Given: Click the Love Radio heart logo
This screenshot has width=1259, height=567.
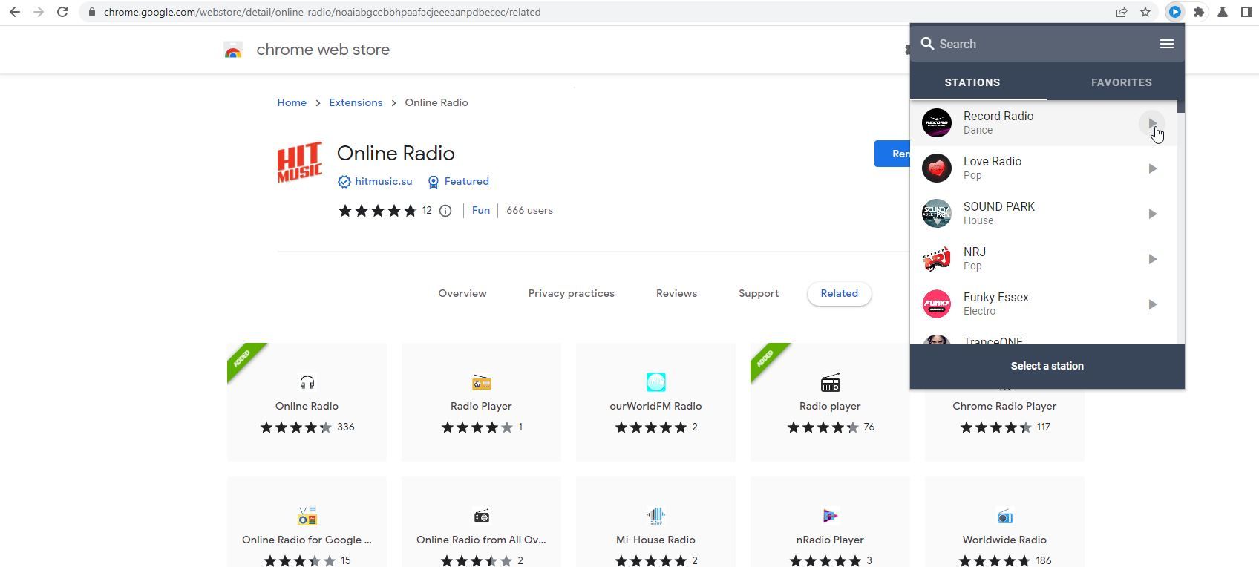Looking at the screenshot, I should (x=937, y=168).
